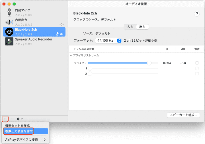The image size is (205, 144).
Task: Toggle mute checkbox for primary channel
Action: coord(197,63)
